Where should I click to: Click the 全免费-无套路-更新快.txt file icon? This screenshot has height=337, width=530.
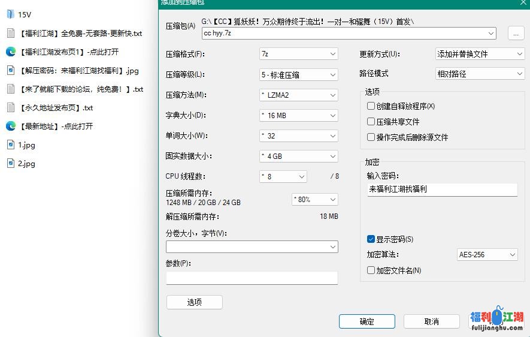click(x=10, y=33)
